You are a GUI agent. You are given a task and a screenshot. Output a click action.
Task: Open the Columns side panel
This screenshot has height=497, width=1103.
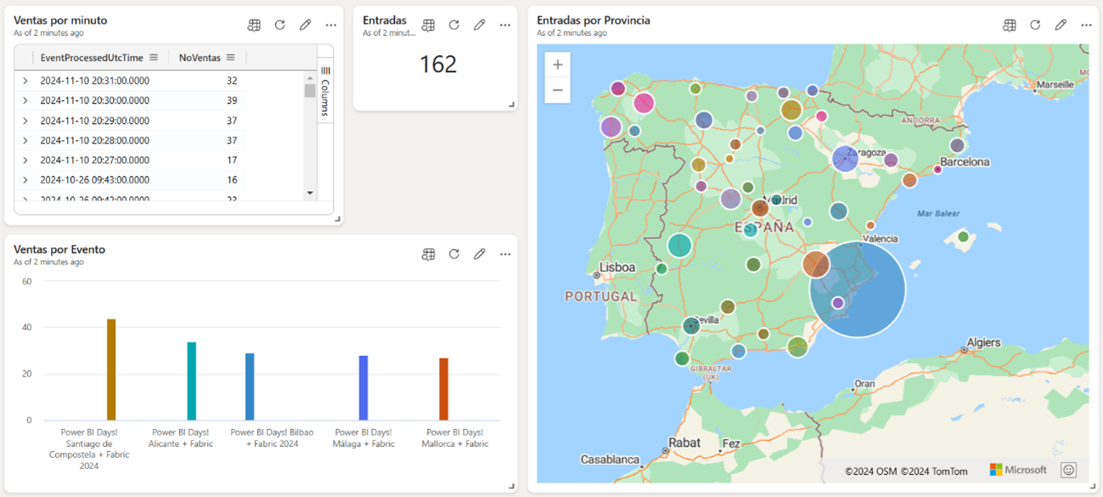[x=325, y=92]
